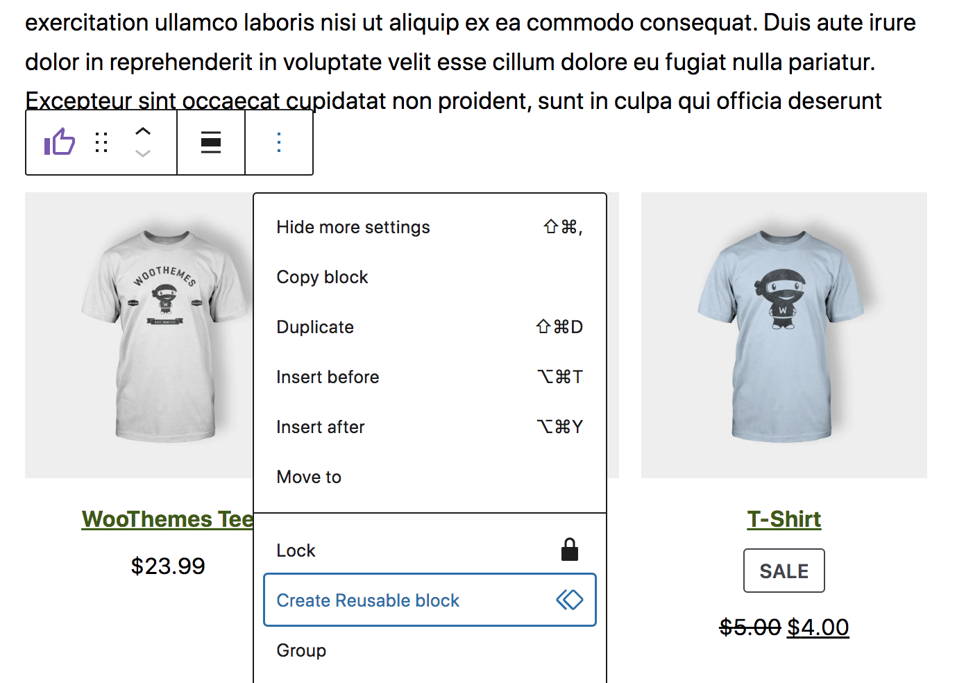Grab the block drag handle icon
973x683 pixels.
tap(101, 142)
